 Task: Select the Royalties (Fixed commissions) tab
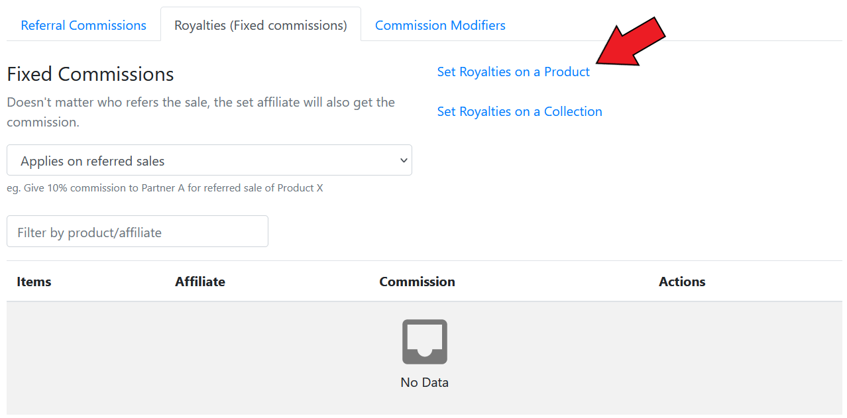[x=260, y=25]
